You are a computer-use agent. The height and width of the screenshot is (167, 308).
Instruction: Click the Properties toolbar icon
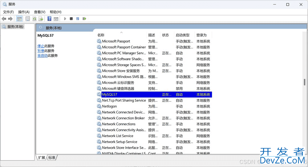28,19
